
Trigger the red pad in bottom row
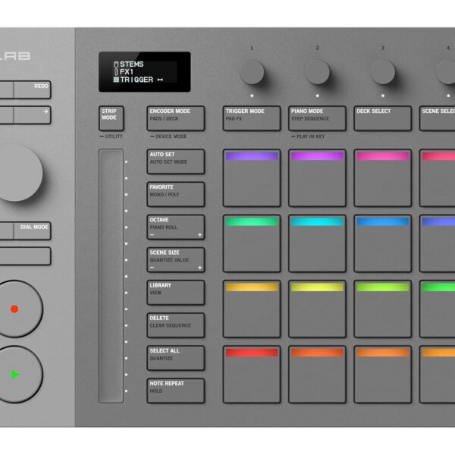(252, 375)
